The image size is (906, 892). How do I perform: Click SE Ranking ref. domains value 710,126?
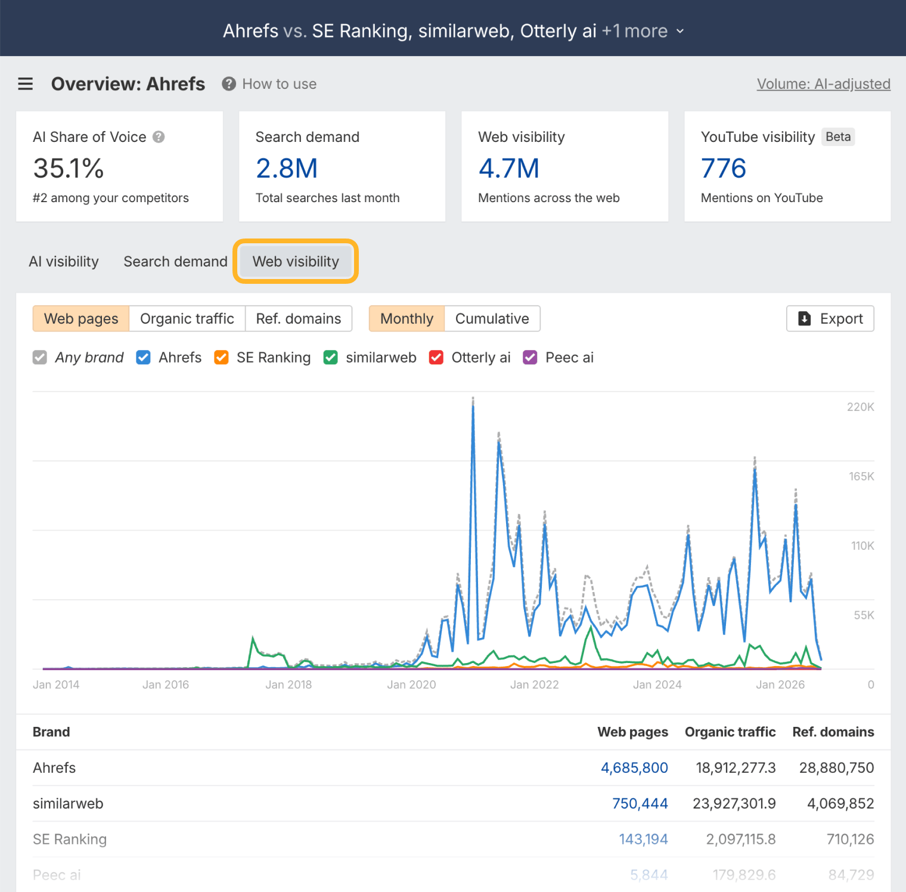pyautogui.click(x=850, y=839)
